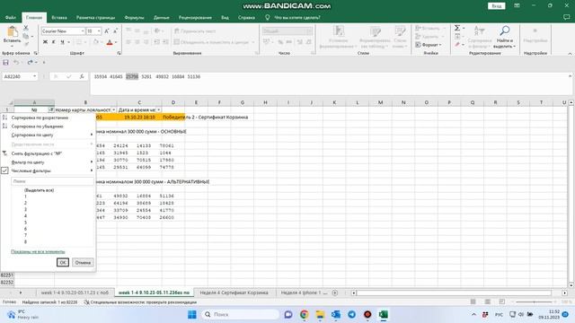The width and height of the screenshot is (575, 323).
Task: Open Google Chrome from the taskbar
Action: [x=304, y=315]
